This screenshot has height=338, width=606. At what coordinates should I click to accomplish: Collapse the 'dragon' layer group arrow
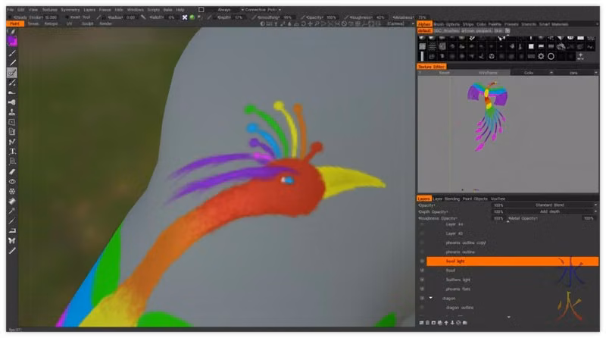tap(430, 298)
